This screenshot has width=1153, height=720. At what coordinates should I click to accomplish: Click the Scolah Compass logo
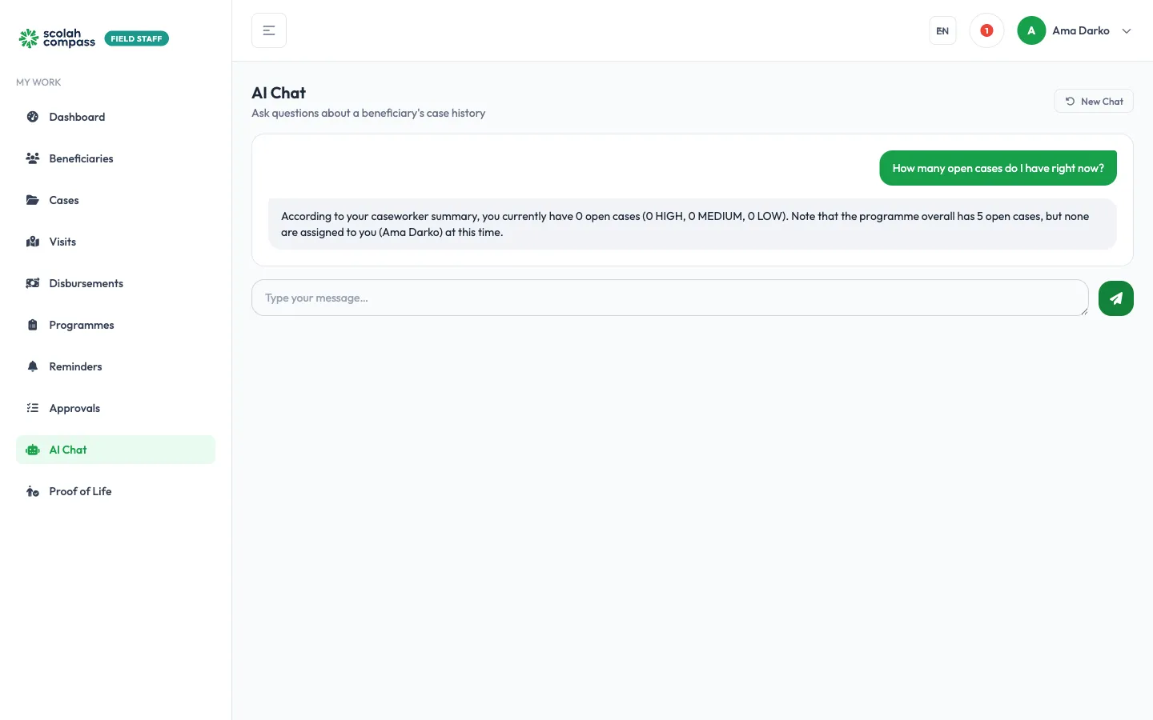pos(57,38)
